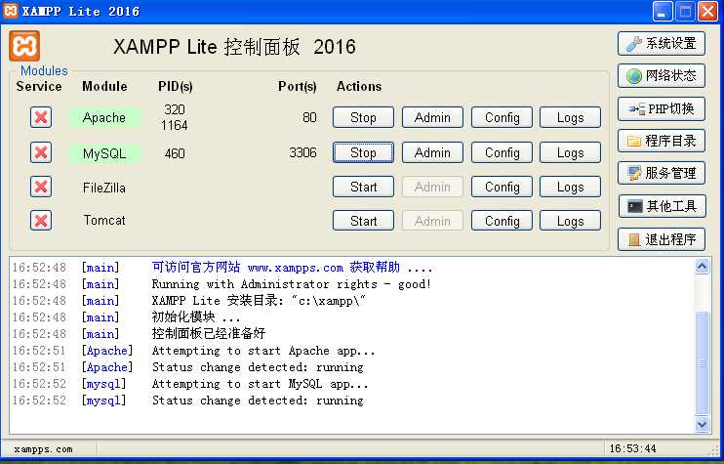Click the Tomcat module label

104,220
